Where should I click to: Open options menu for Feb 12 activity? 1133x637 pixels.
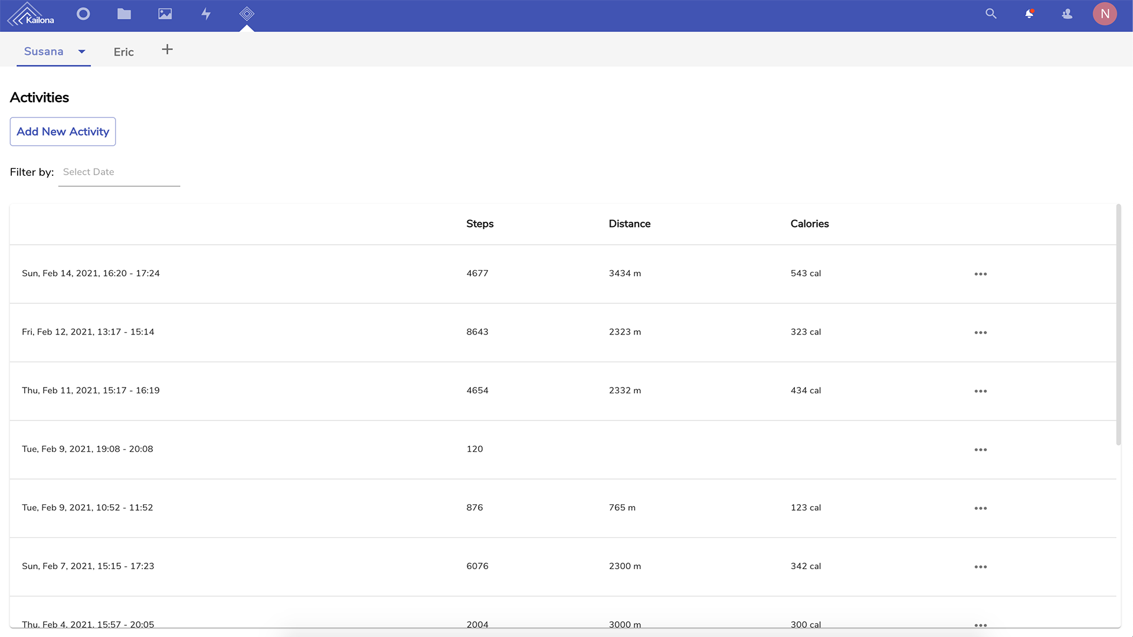click(x=980, y=333)
